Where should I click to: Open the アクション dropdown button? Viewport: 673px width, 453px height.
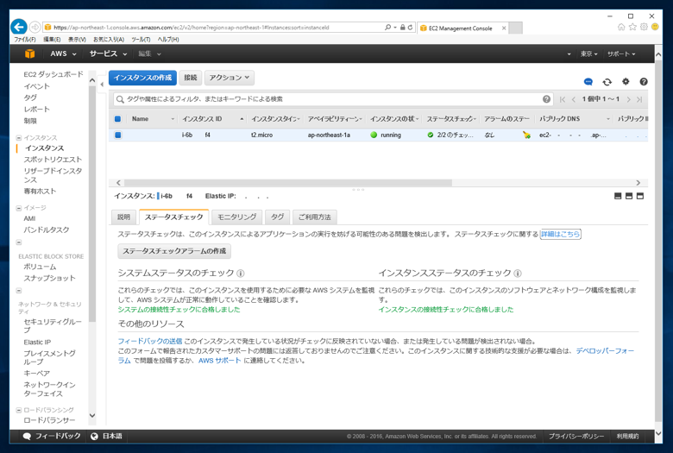(x=230, y=78)
